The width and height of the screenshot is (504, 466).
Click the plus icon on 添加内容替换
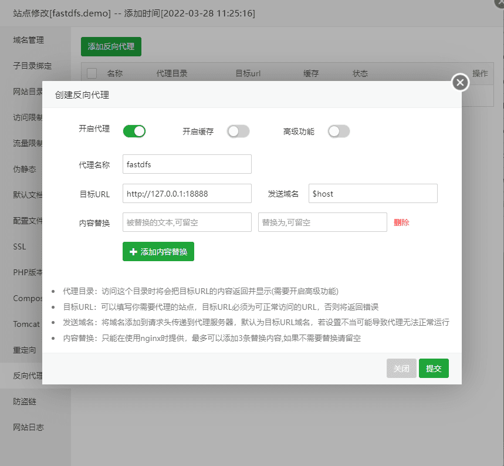(x=133, y=252)
